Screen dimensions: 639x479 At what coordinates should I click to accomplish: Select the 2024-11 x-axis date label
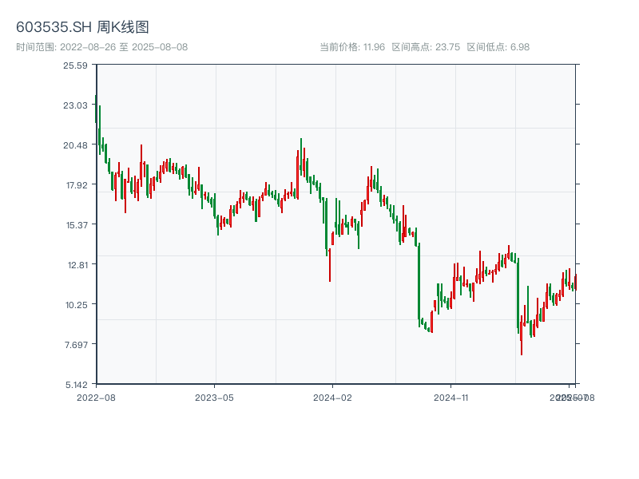(450, 397)
